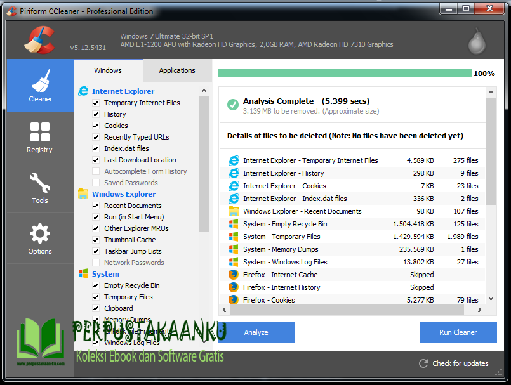Click the checklist vertical scrollbar thumb

click(204, 164)
